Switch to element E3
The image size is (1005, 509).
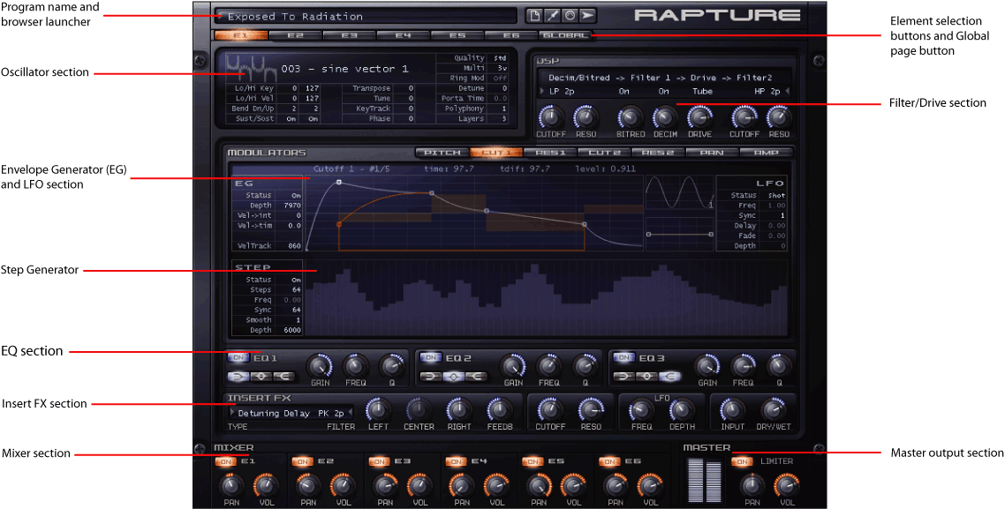349,35
